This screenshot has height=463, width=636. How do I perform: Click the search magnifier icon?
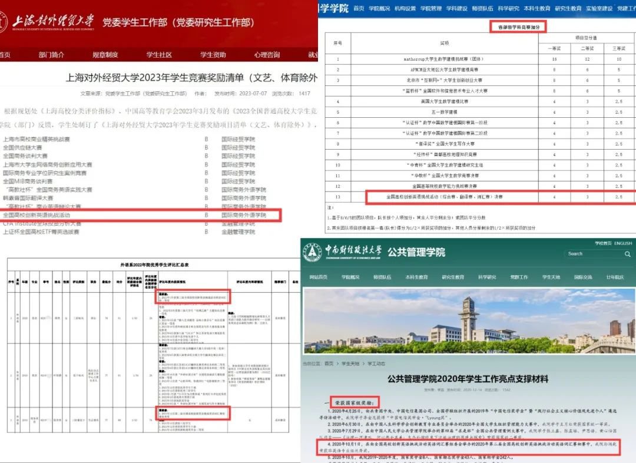coord(627,254)
